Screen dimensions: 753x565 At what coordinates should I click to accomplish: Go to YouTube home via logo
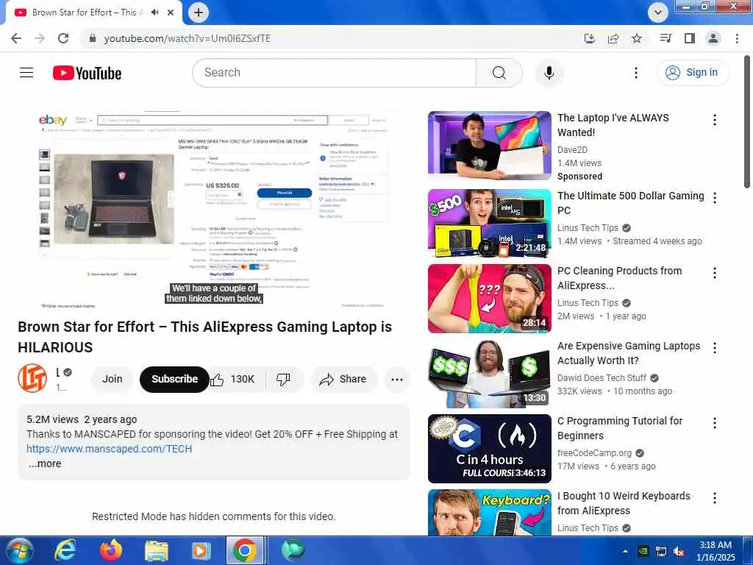[87, 73]
